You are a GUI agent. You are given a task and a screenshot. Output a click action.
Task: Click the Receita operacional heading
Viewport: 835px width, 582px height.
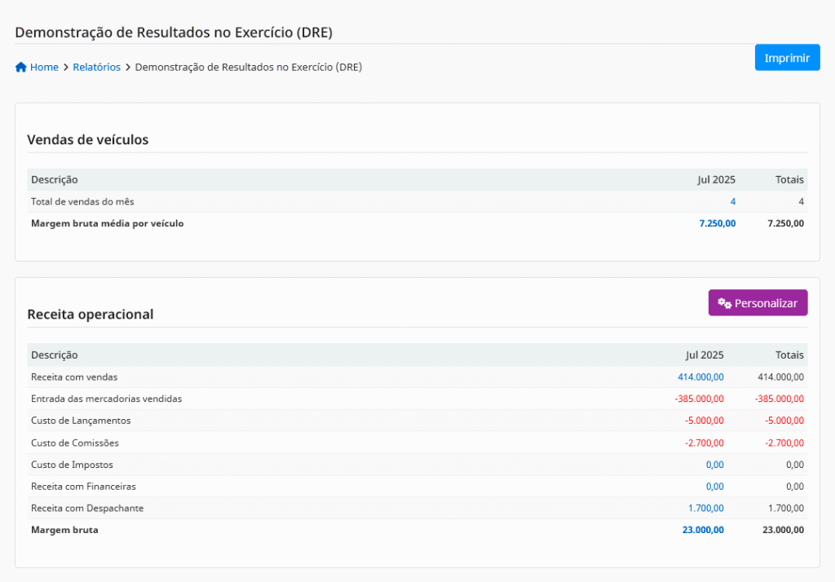point(91,314)
